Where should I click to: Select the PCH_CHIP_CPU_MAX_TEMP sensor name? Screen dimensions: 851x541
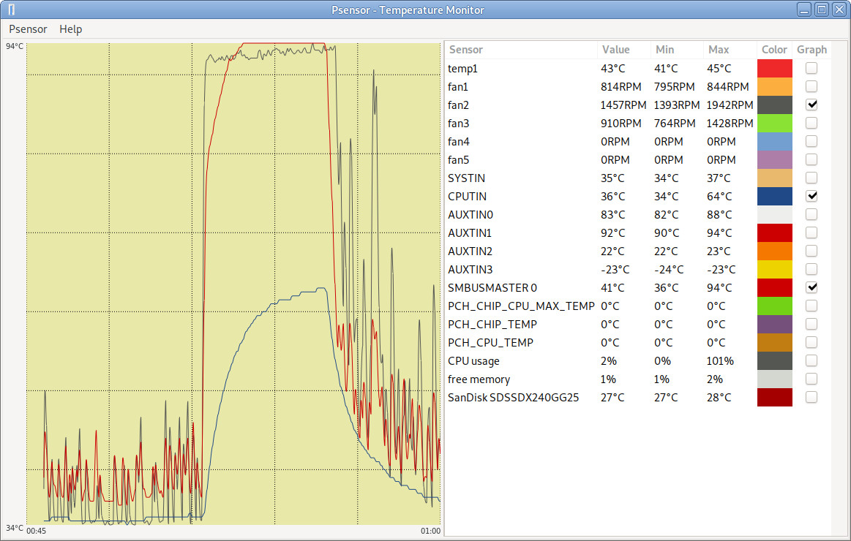tap(521, 306)
